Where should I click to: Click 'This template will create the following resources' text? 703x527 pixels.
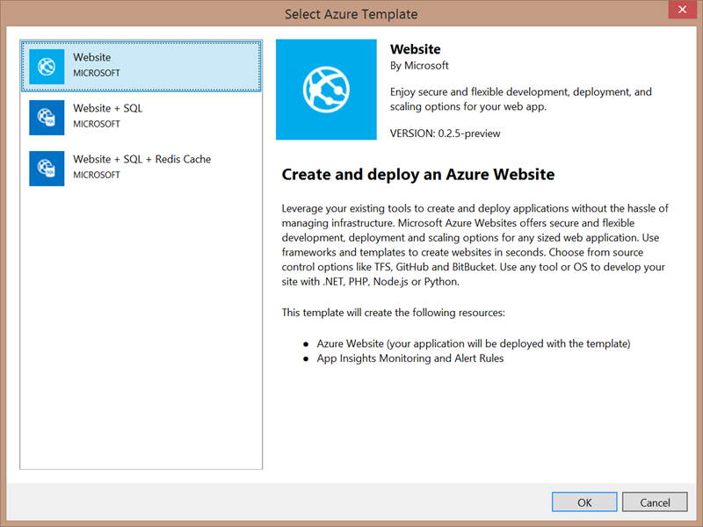point(393,313)
